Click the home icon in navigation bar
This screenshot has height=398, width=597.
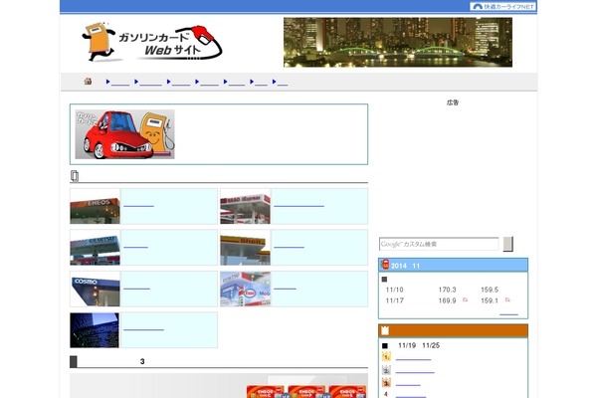pyautogui.click(x=88, y=82)
